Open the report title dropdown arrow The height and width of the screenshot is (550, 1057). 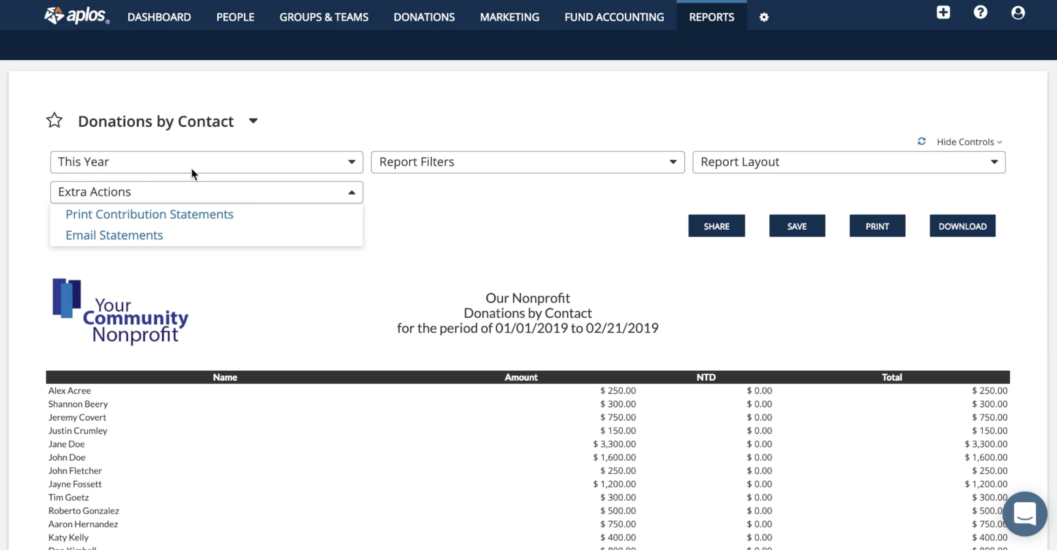[253, 121]
